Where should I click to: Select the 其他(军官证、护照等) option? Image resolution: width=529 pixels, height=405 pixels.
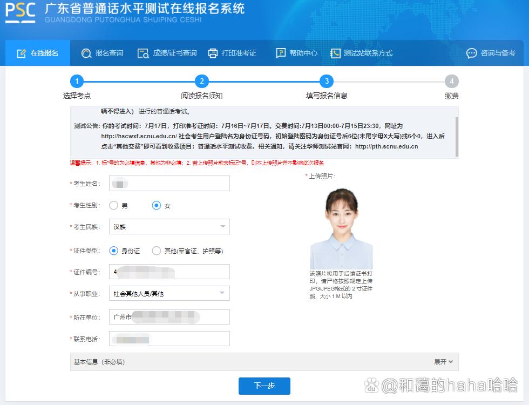pos(157,251)
